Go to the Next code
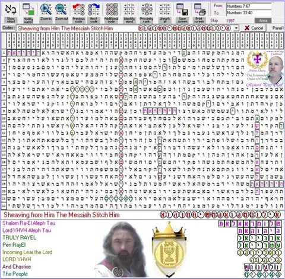This screenshot has height=279, width=285. coord(94,12)
